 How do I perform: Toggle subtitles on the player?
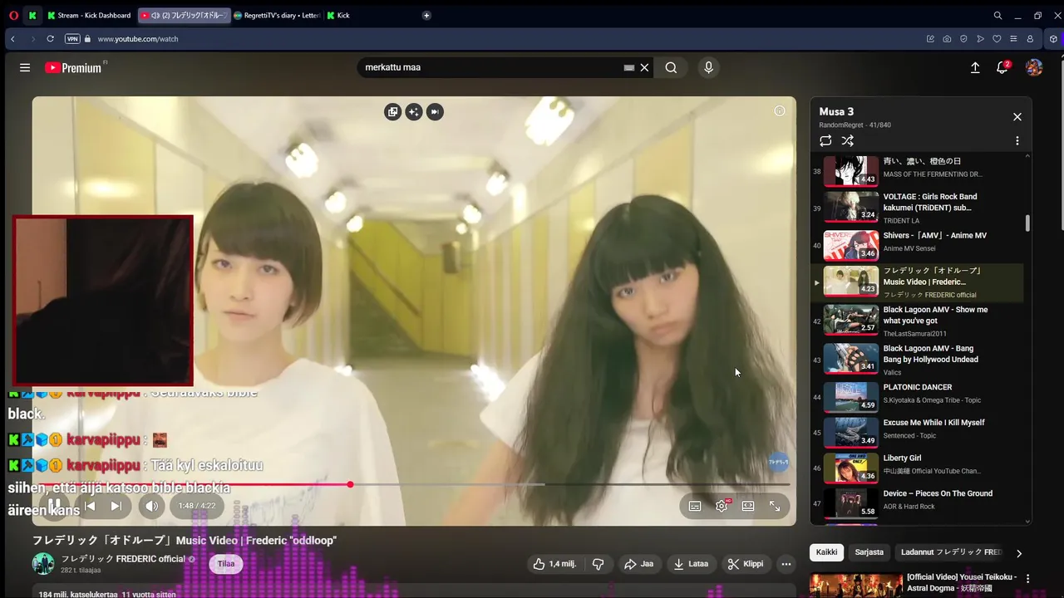pos(695,506)
